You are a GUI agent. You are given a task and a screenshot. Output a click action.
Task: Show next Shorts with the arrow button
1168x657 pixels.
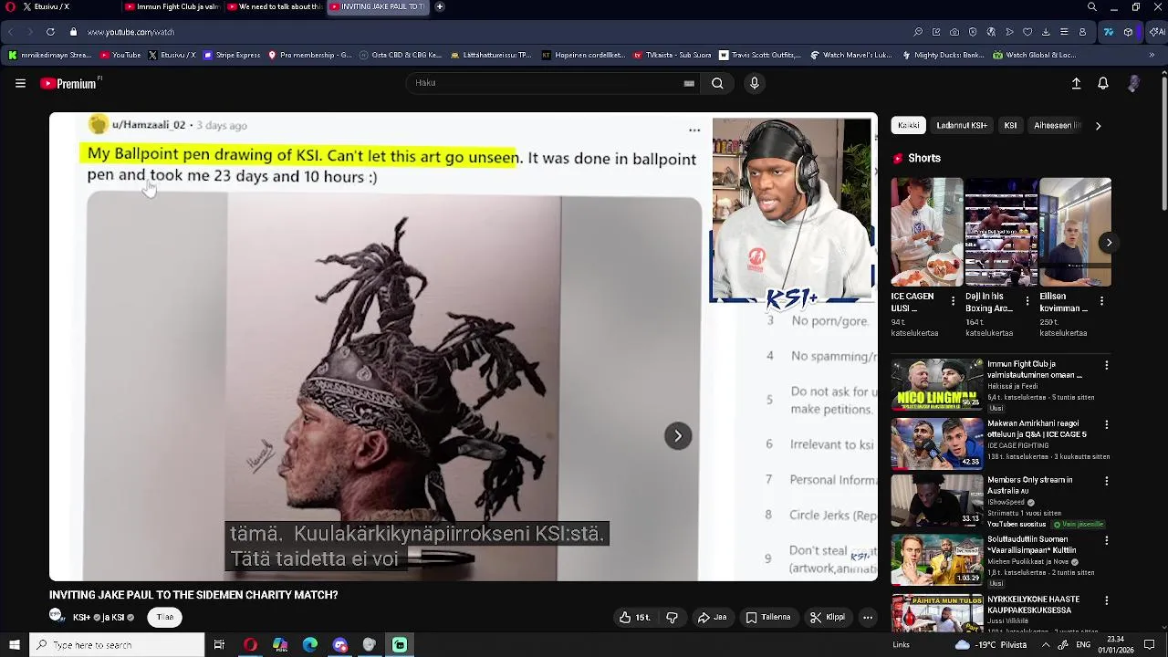(1109, 242)
